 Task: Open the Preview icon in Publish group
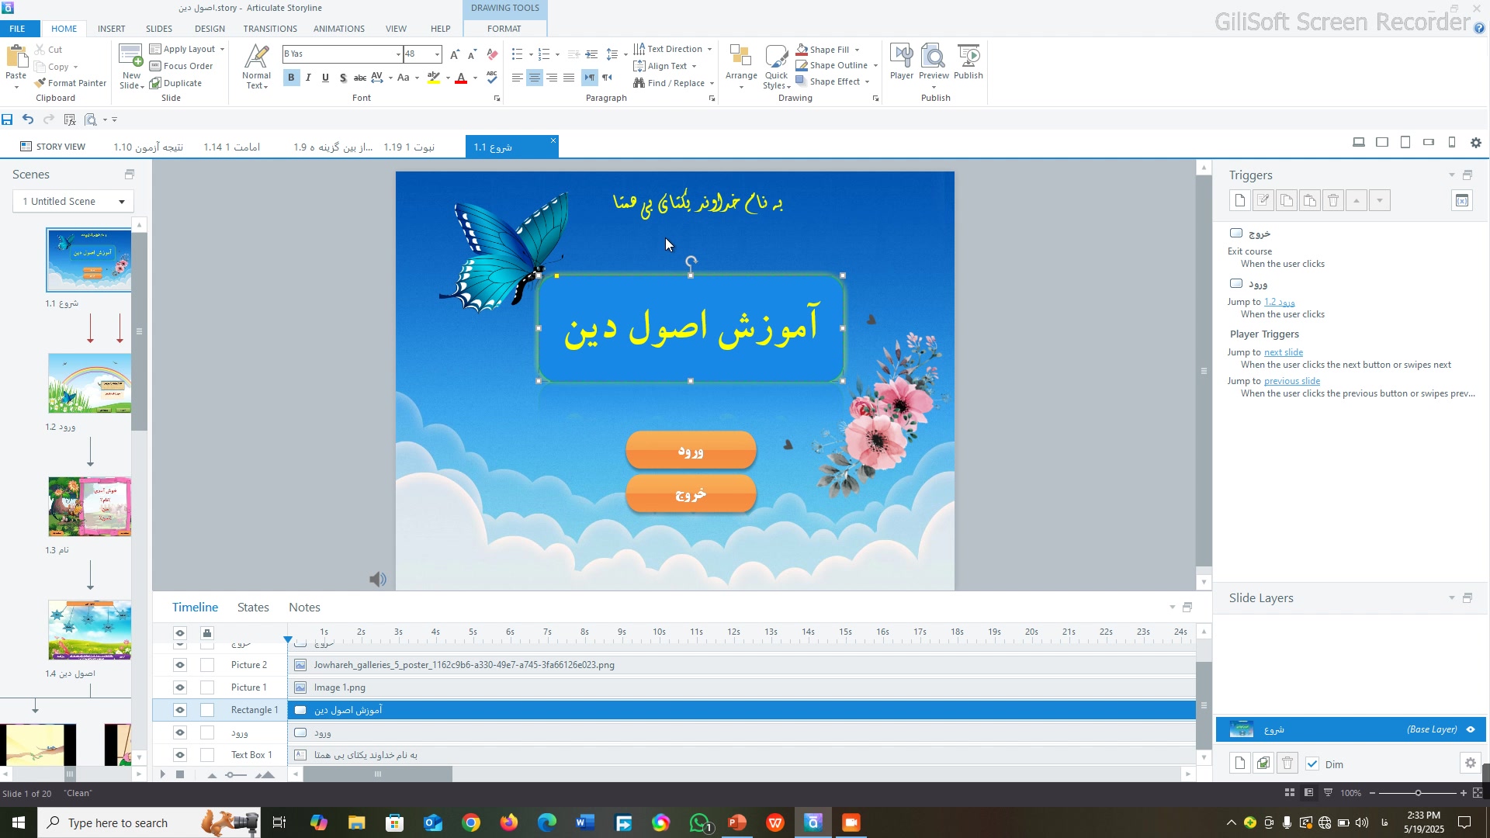point(934,61)
